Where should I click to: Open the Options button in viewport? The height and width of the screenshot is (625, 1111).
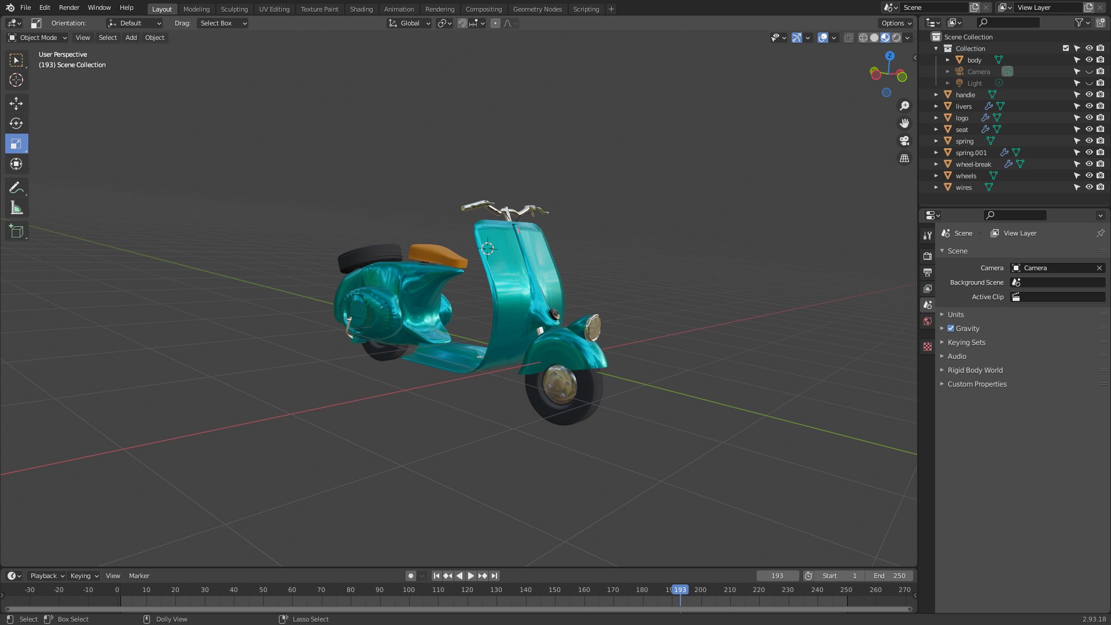click(x=896, y=23)
